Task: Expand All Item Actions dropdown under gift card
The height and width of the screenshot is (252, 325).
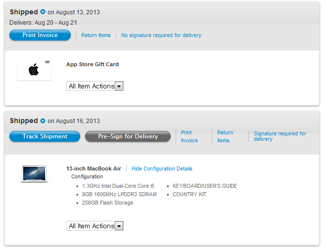Action: [94, 86]
